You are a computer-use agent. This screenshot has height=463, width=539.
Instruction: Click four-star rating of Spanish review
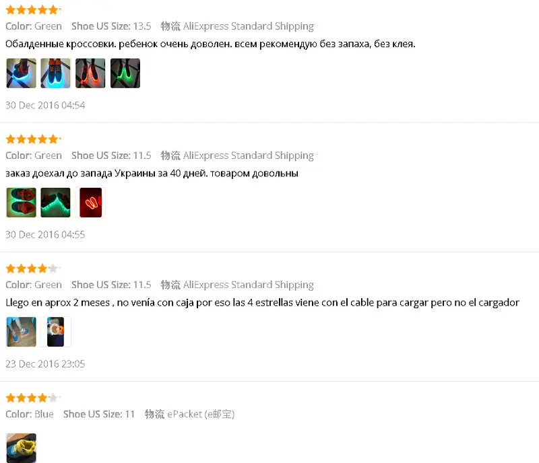tap(33, 269)
